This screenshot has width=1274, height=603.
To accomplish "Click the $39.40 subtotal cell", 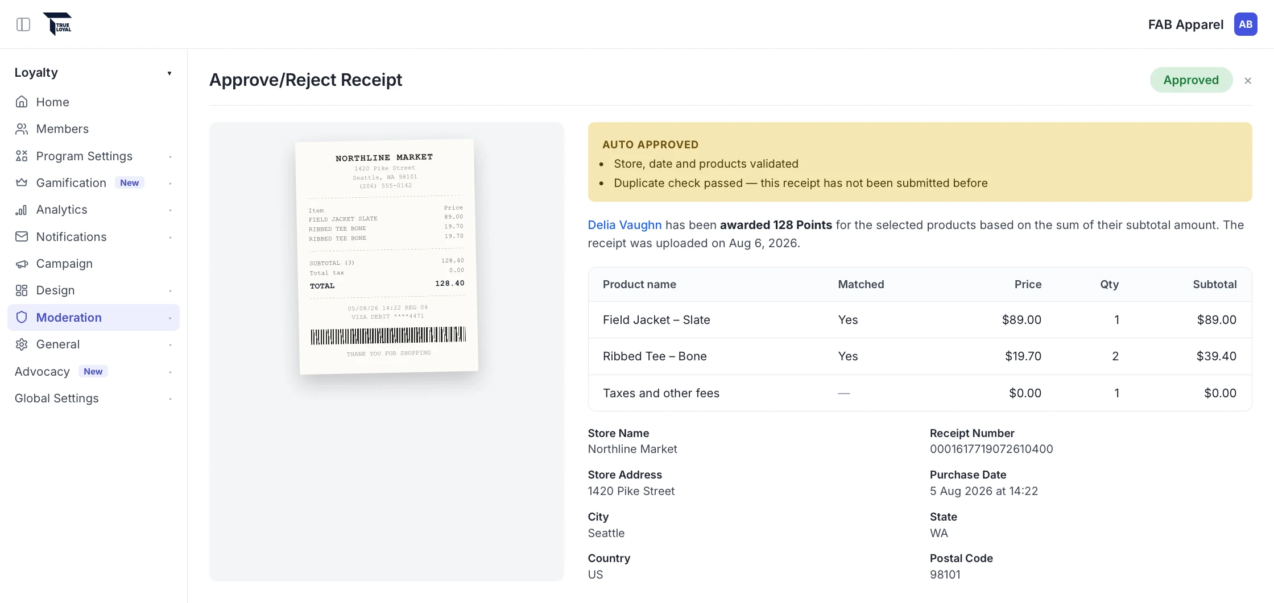I will [x=1216, y=356].
